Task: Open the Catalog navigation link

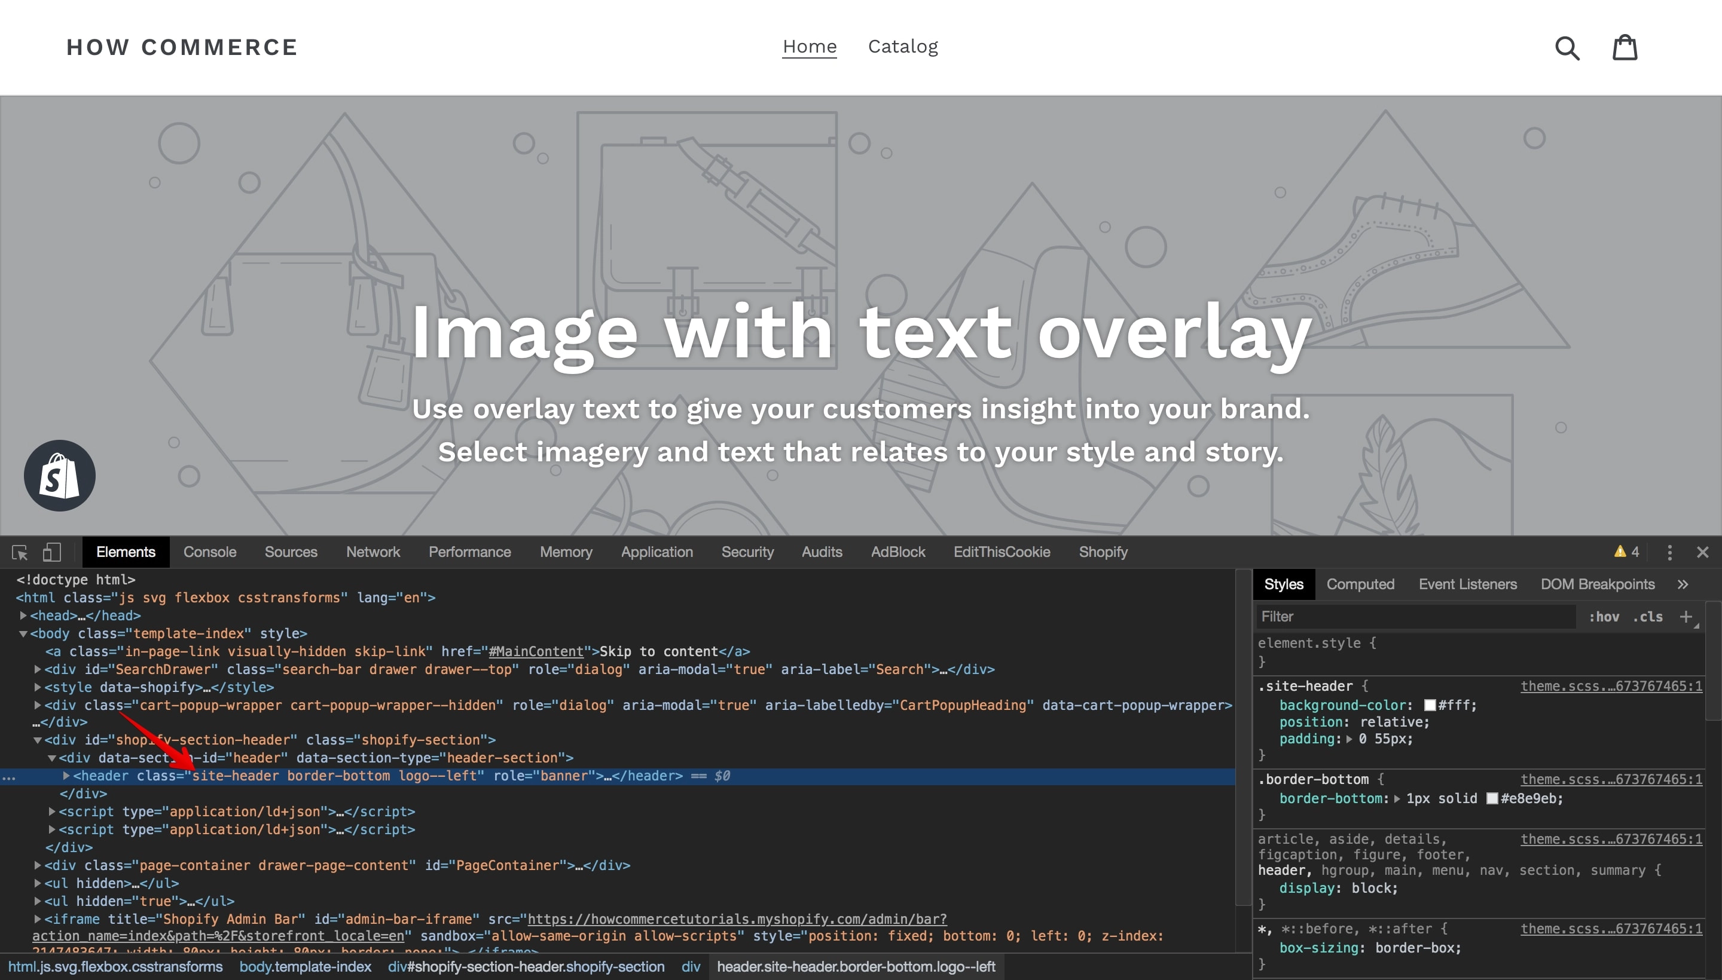Action: tap(903, 47)
